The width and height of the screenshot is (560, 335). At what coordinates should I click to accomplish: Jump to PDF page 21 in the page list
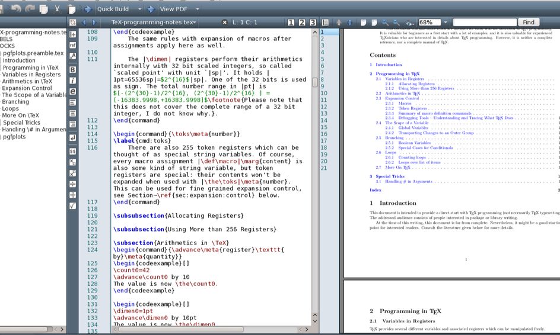[324, 168]
